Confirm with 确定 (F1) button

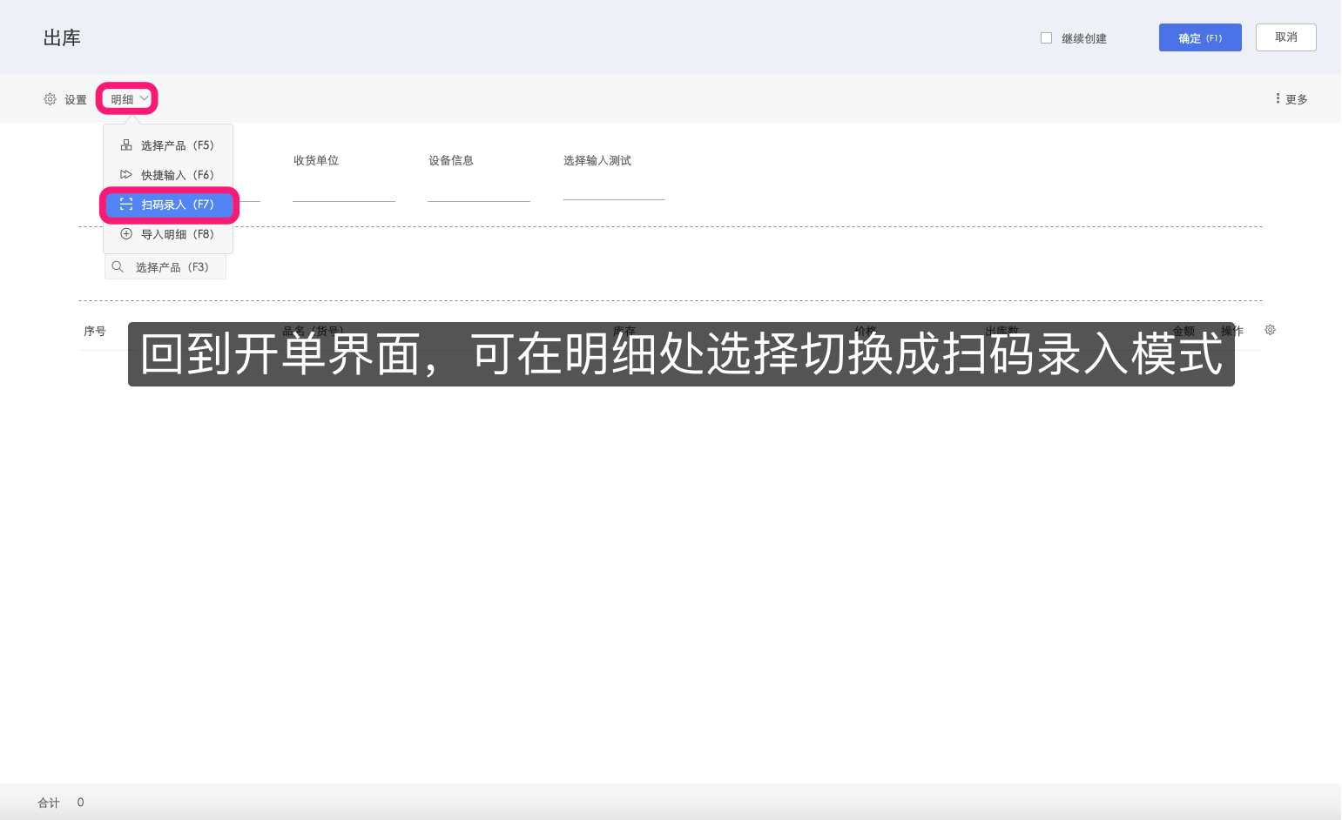coord(1200,37)
